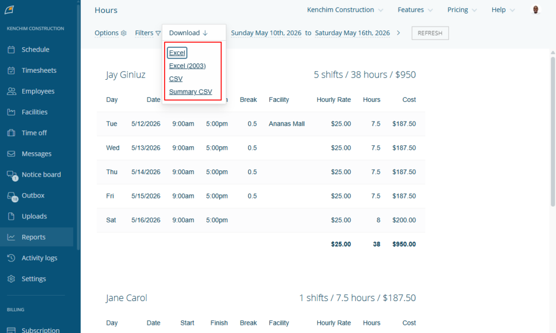Viewport: 556px width, 333px height.
Task: Open Messages in the sidebar
Action: pos(36,153)
